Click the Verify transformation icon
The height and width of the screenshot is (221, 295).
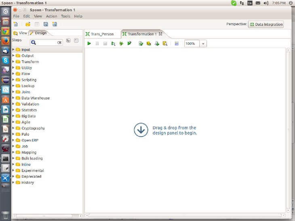click(x=141, y=44)
